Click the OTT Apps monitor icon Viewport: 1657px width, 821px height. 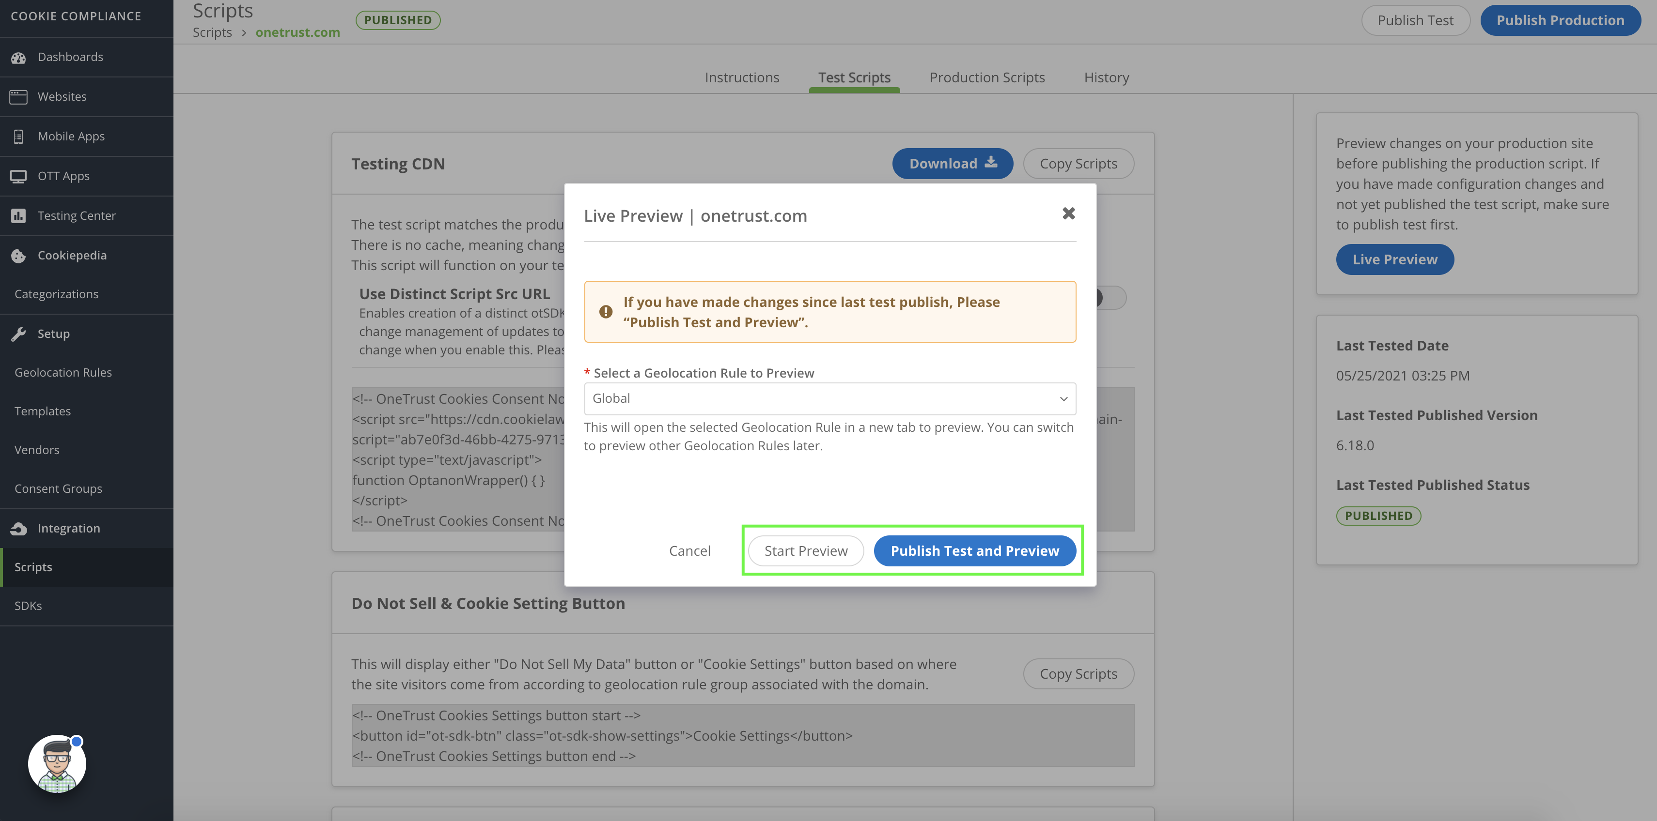coord(19,176)
